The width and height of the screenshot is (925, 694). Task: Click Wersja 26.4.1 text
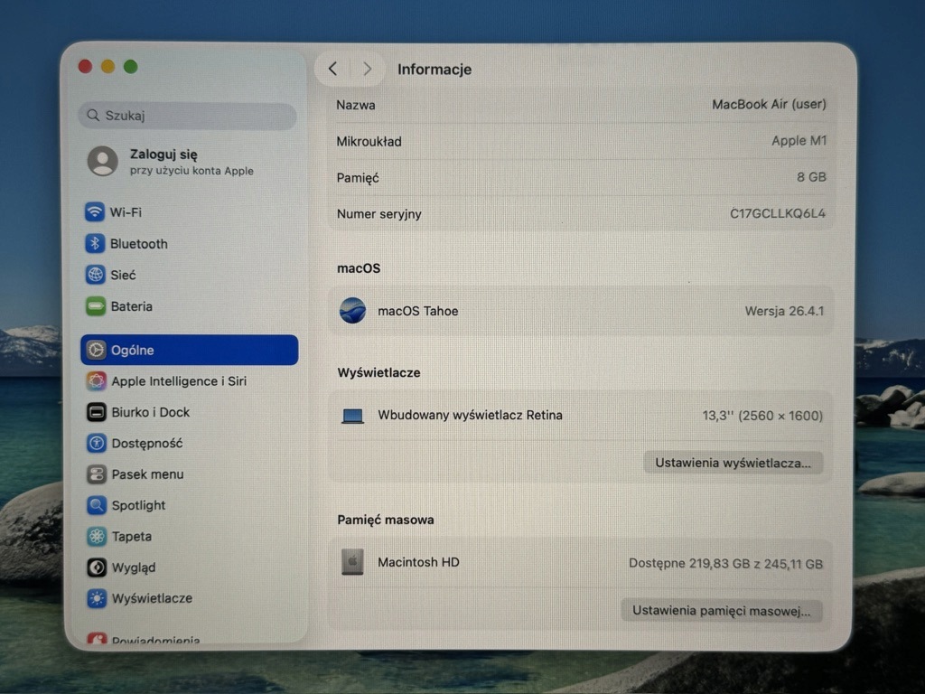point(784,311)
